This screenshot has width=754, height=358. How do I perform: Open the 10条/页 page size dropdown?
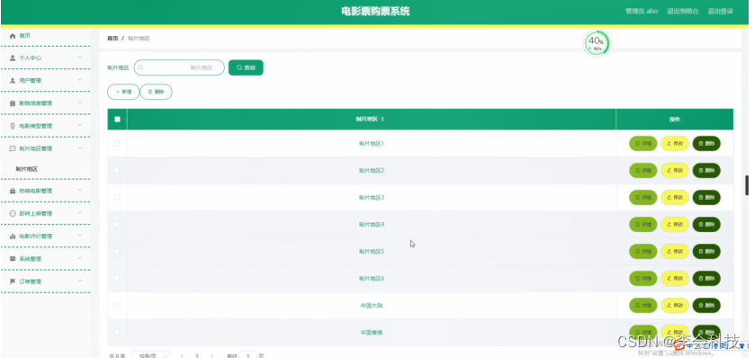150,355
